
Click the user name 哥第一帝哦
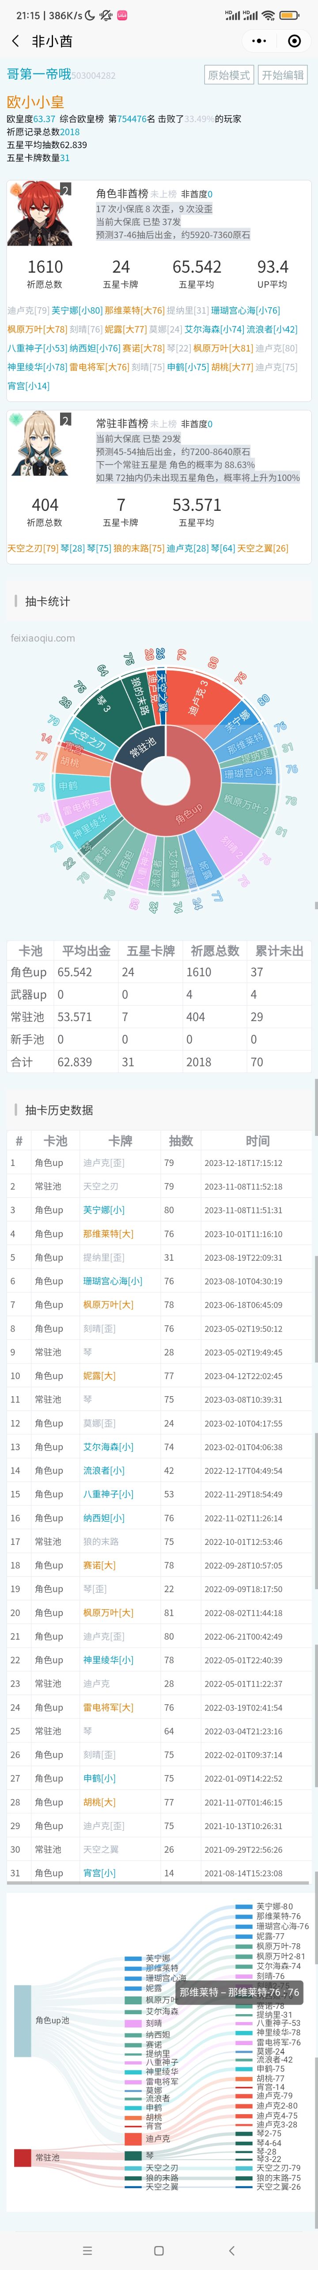point(39,74)
